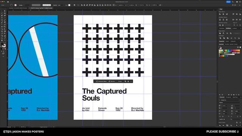Switch to the Brushes tab
The height and width of the screenshot is (136, 242).
point(227,44)
